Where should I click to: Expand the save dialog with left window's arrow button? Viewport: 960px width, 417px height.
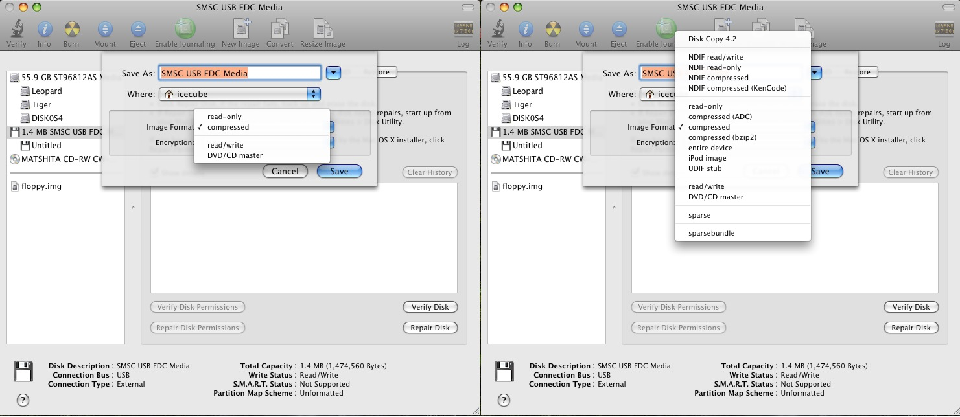pos(333,73)
